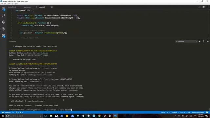Open errors and warnings count in status bar
This screenshot has height=118, width=210.
[x=19, y=112]
